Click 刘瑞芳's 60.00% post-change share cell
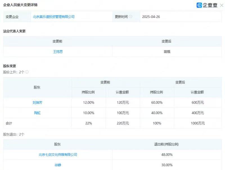The width and height of the screenshot is (225, 170). click(x=157, y=102)
